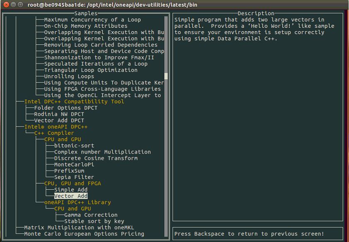Image resolution: width=349 pixels, height=242 pixels.
Task: Select Using the OpenCL Intercept Layer entry
Action: (103, 95)
